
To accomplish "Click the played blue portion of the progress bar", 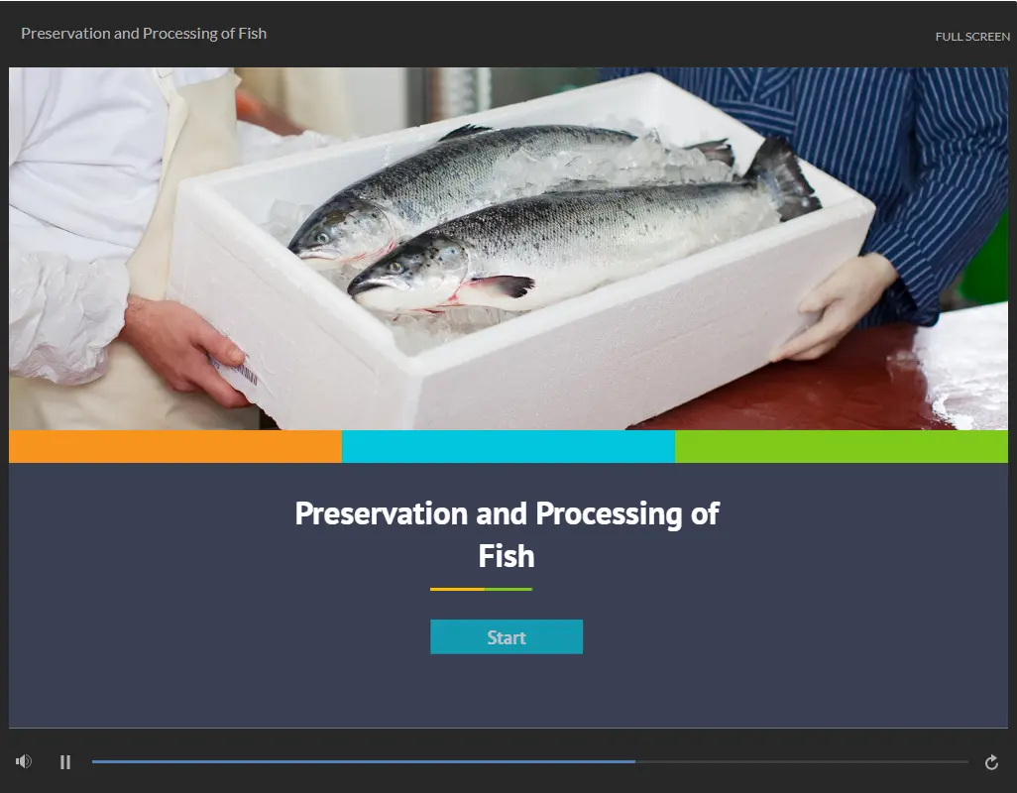I will [x=363, y=762].
